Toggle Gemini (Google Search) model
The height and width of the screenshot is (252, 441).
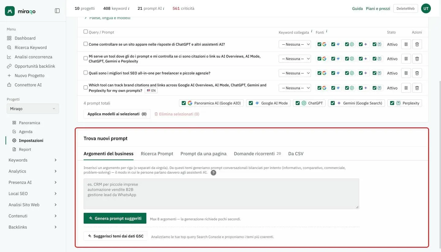(x=356, y=103)
